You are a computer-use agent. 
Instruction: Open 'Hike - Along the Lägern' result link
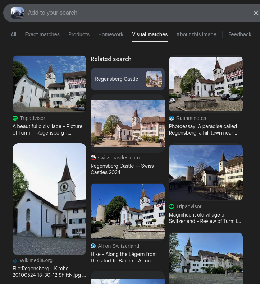[x=124, y=257]
